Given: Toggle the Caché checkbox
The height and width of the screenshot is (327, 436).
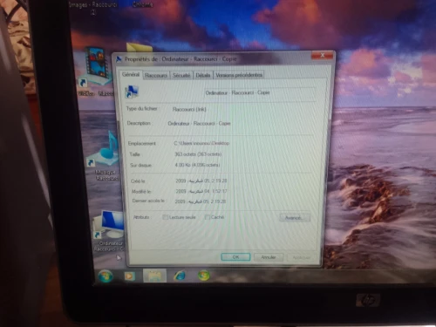Looking at the screenshot, I should [x=208, y=217].
